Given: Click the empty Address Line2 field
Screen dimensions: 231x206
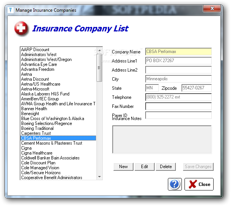Looking at the screenshot, I should coord(178,70).
